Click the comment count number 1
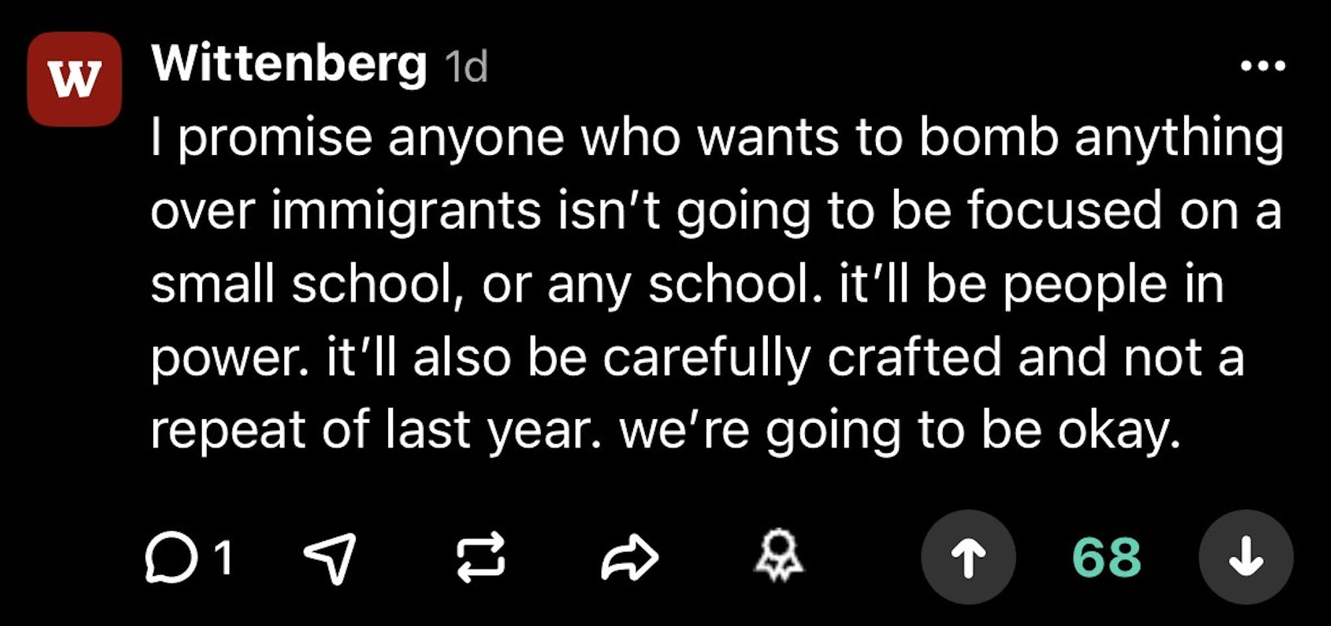Viewport: 1331px width, 626px height. (x=224, y=557)
